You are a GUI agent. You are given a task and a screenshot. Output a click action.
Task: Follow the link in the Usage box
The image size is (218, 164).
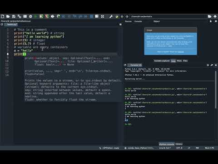[x=181, y=52]
